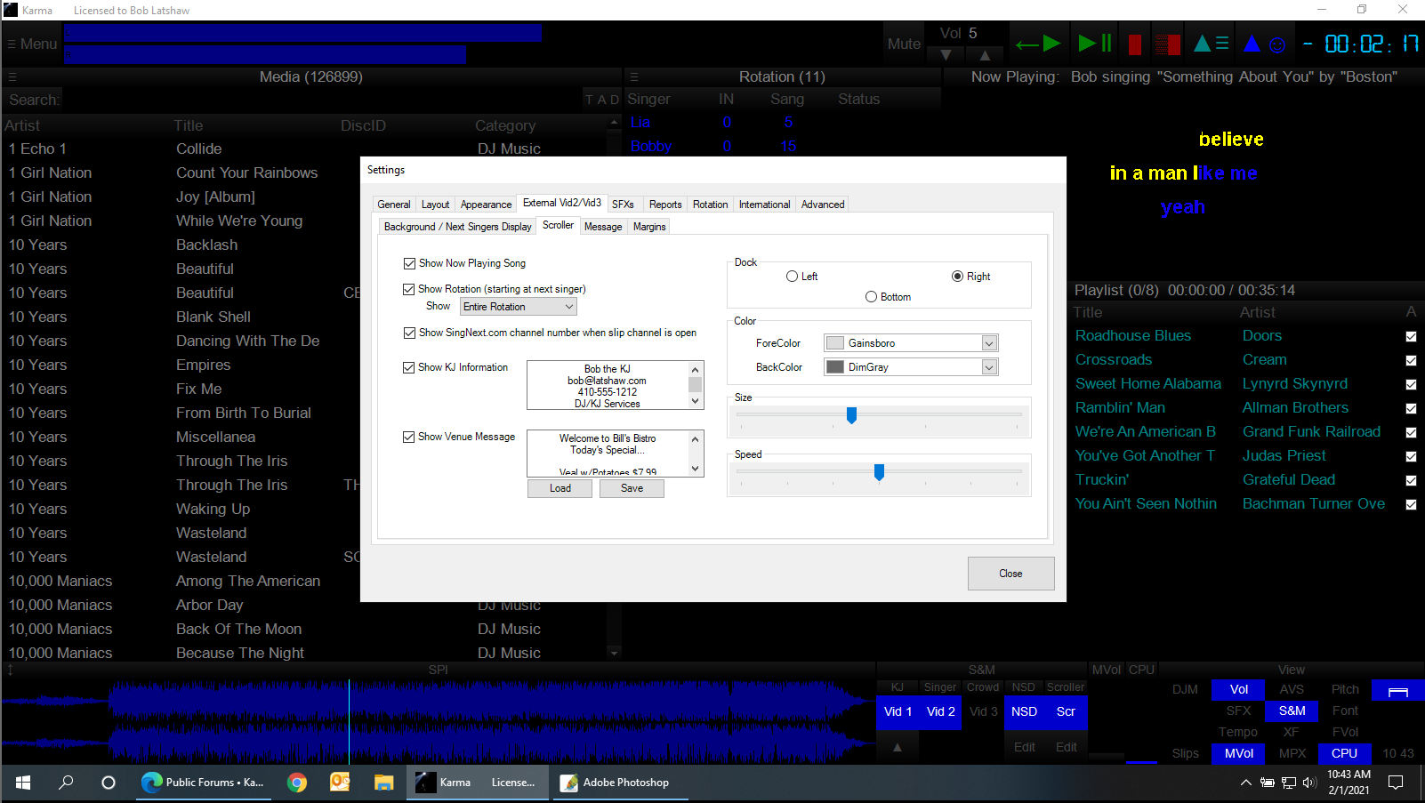Screen dimensions: 1425x803
Task: Click the Speed slider handle
Action: pyautogui.click(x=879, y=472)
